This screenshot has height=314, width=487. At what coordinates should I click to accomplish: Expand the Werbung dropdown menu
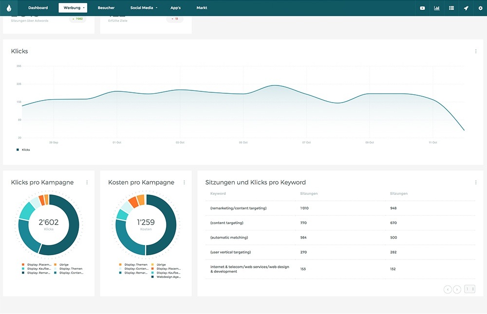coord(72,8)
